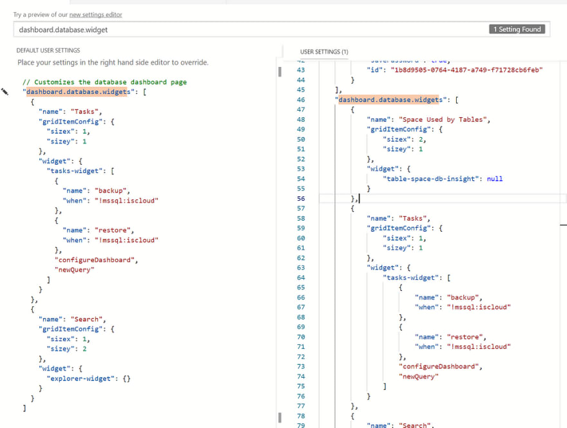Click the 'Search' name on line 79
This screenshot has height=428, width=567.
click(414, 425)
